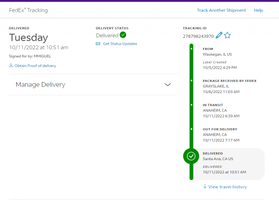Viewport: 279px width, 208px height.
Task: Click the 10/11/2022 at 10:51 AM delivered timestamp
Action: pyautogui.click(x=224, y=172)
